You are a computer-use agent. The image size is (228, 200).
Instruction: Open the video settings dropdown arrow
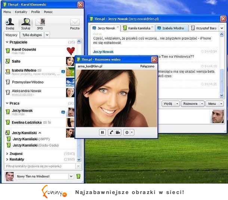coord(132,132)
